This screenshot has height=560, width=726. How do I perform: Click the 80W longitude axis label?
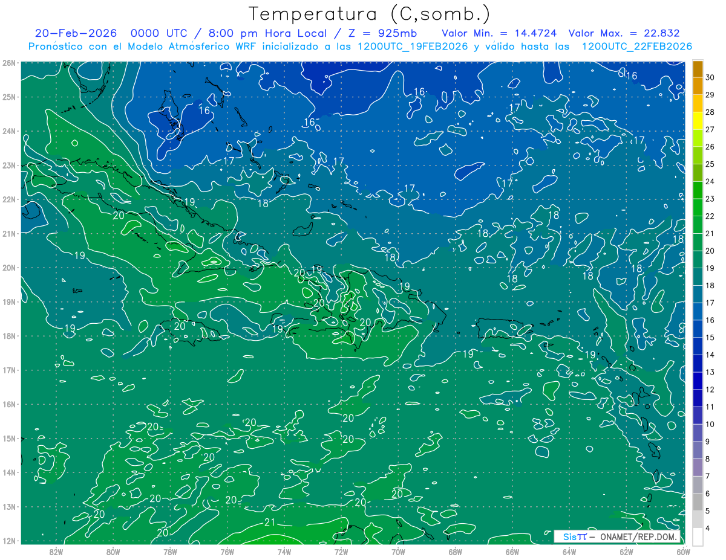point(113,551)
